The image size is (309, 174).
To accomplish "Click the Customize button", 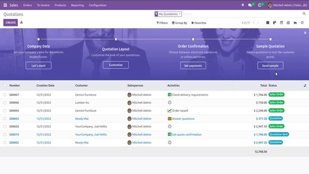I will tap(116, 65).
